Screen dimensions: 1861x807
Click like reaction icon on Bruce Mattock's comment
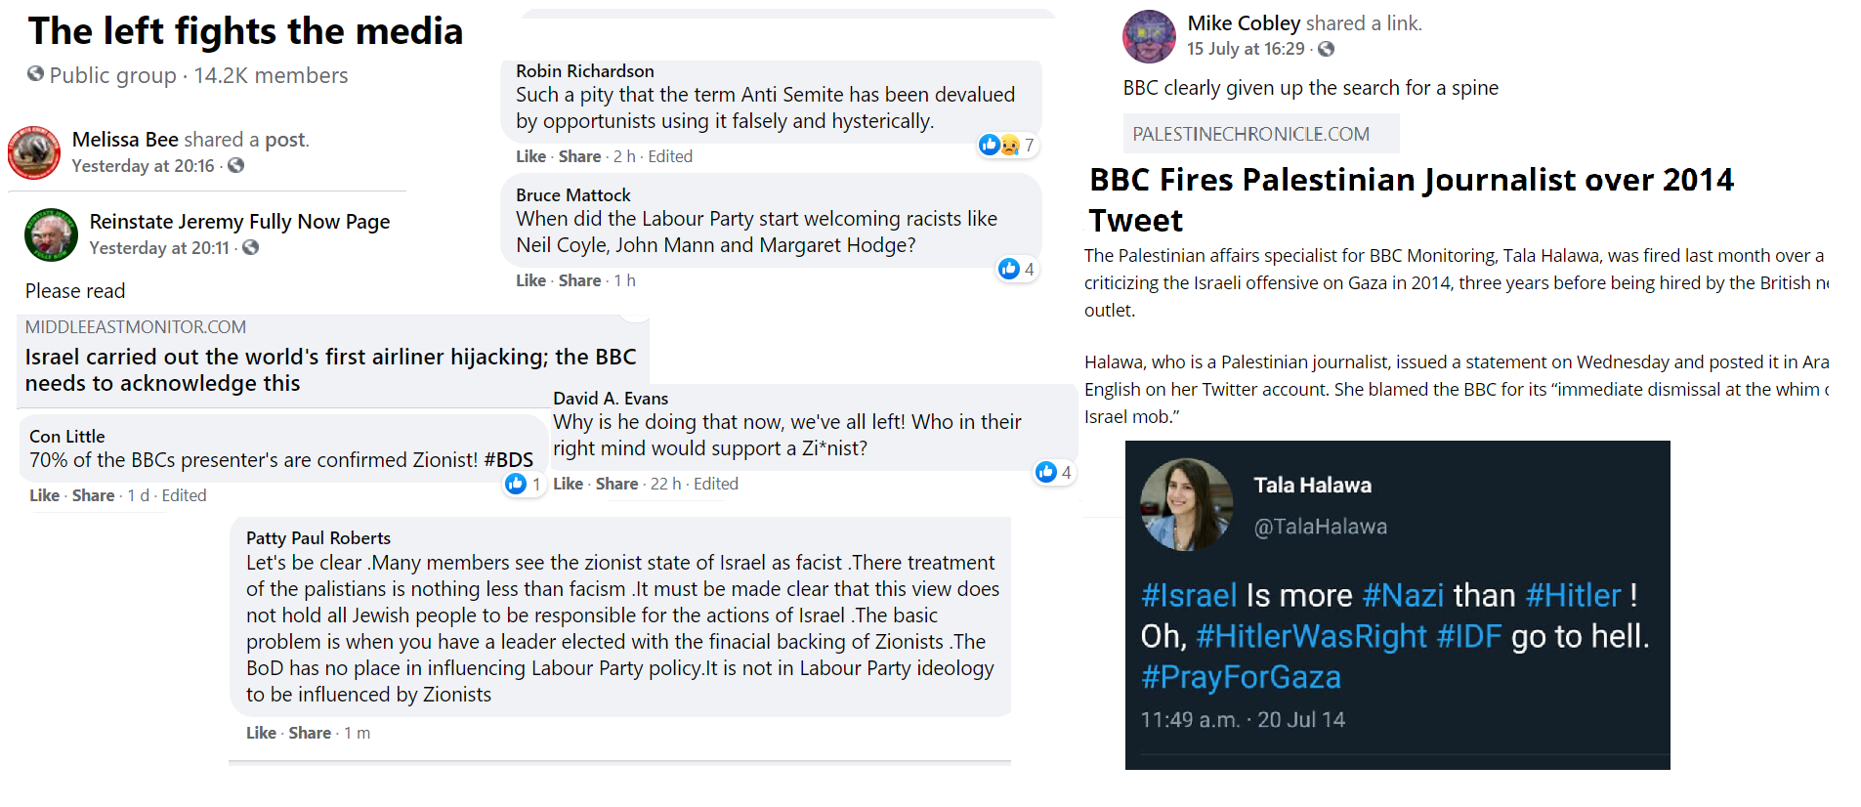tap(1009, 269)
